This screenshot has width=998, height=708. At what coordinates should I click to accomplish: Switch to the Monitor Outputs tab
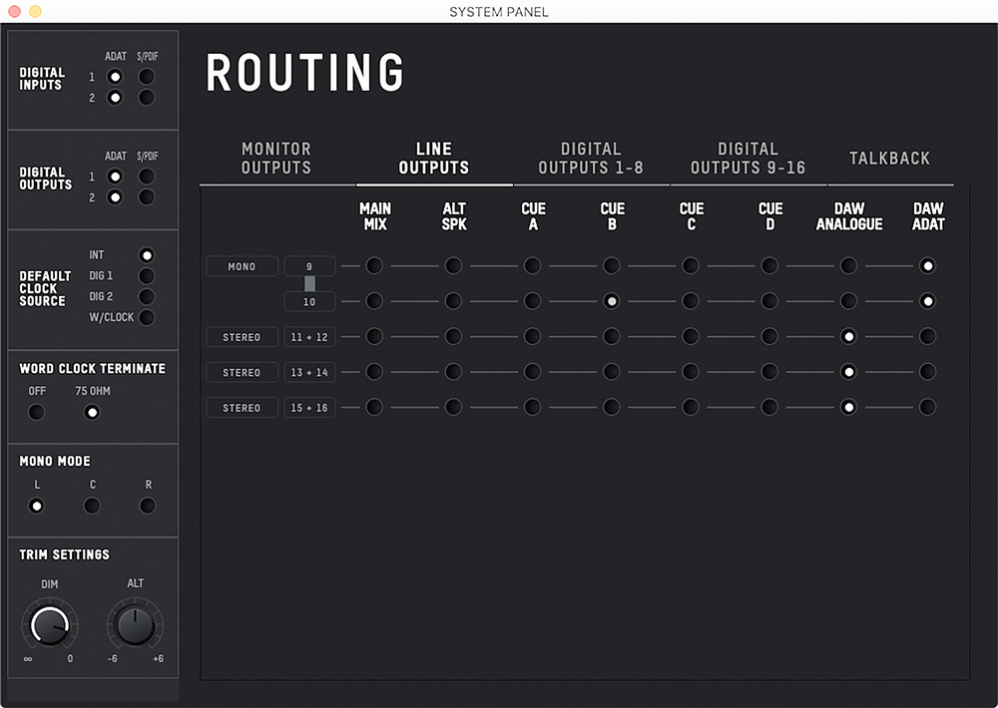276,159
